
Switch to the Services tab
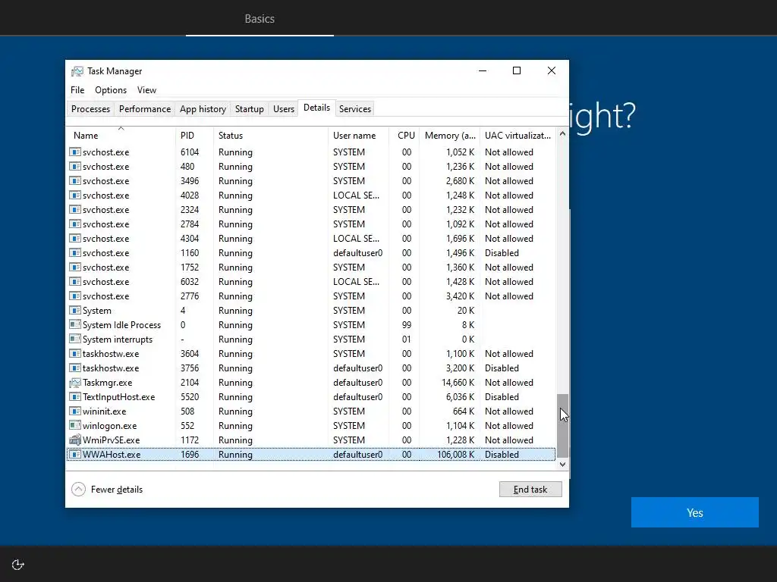coord(355,109)
